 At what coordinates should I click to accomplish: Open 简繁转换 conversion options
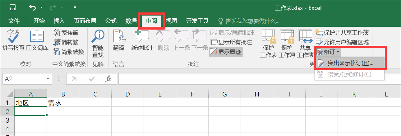69,52
